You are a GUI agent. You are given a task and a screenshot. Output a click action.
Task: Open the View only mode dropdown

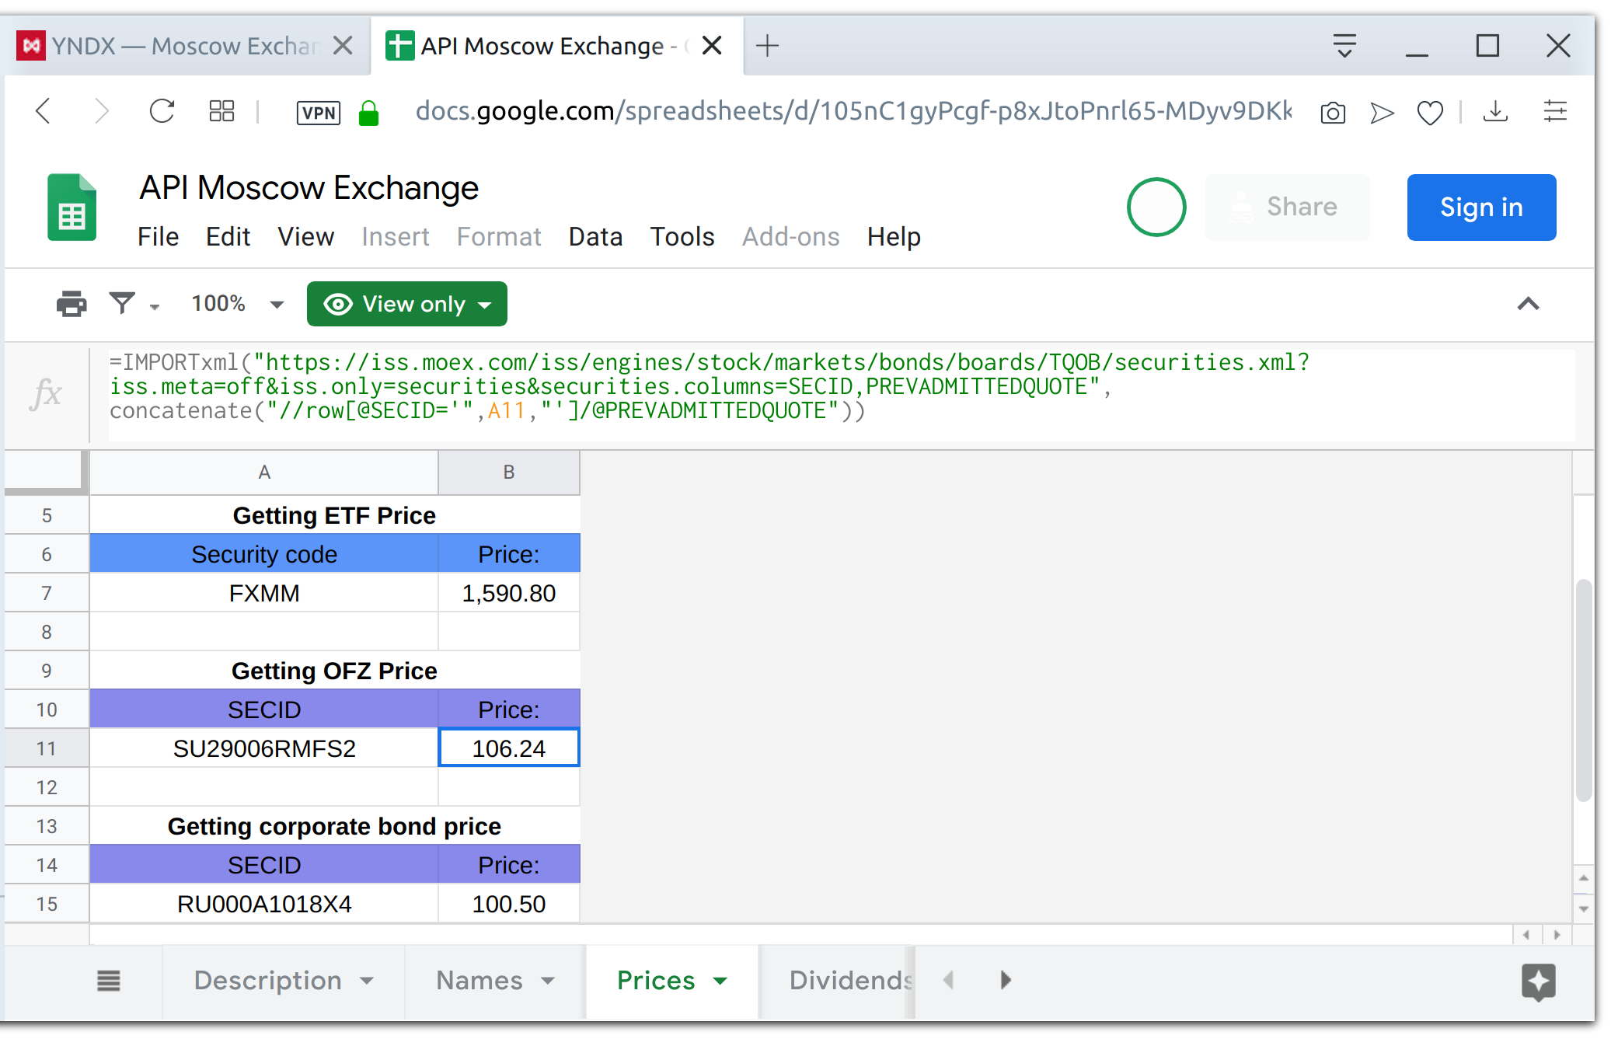407,304
